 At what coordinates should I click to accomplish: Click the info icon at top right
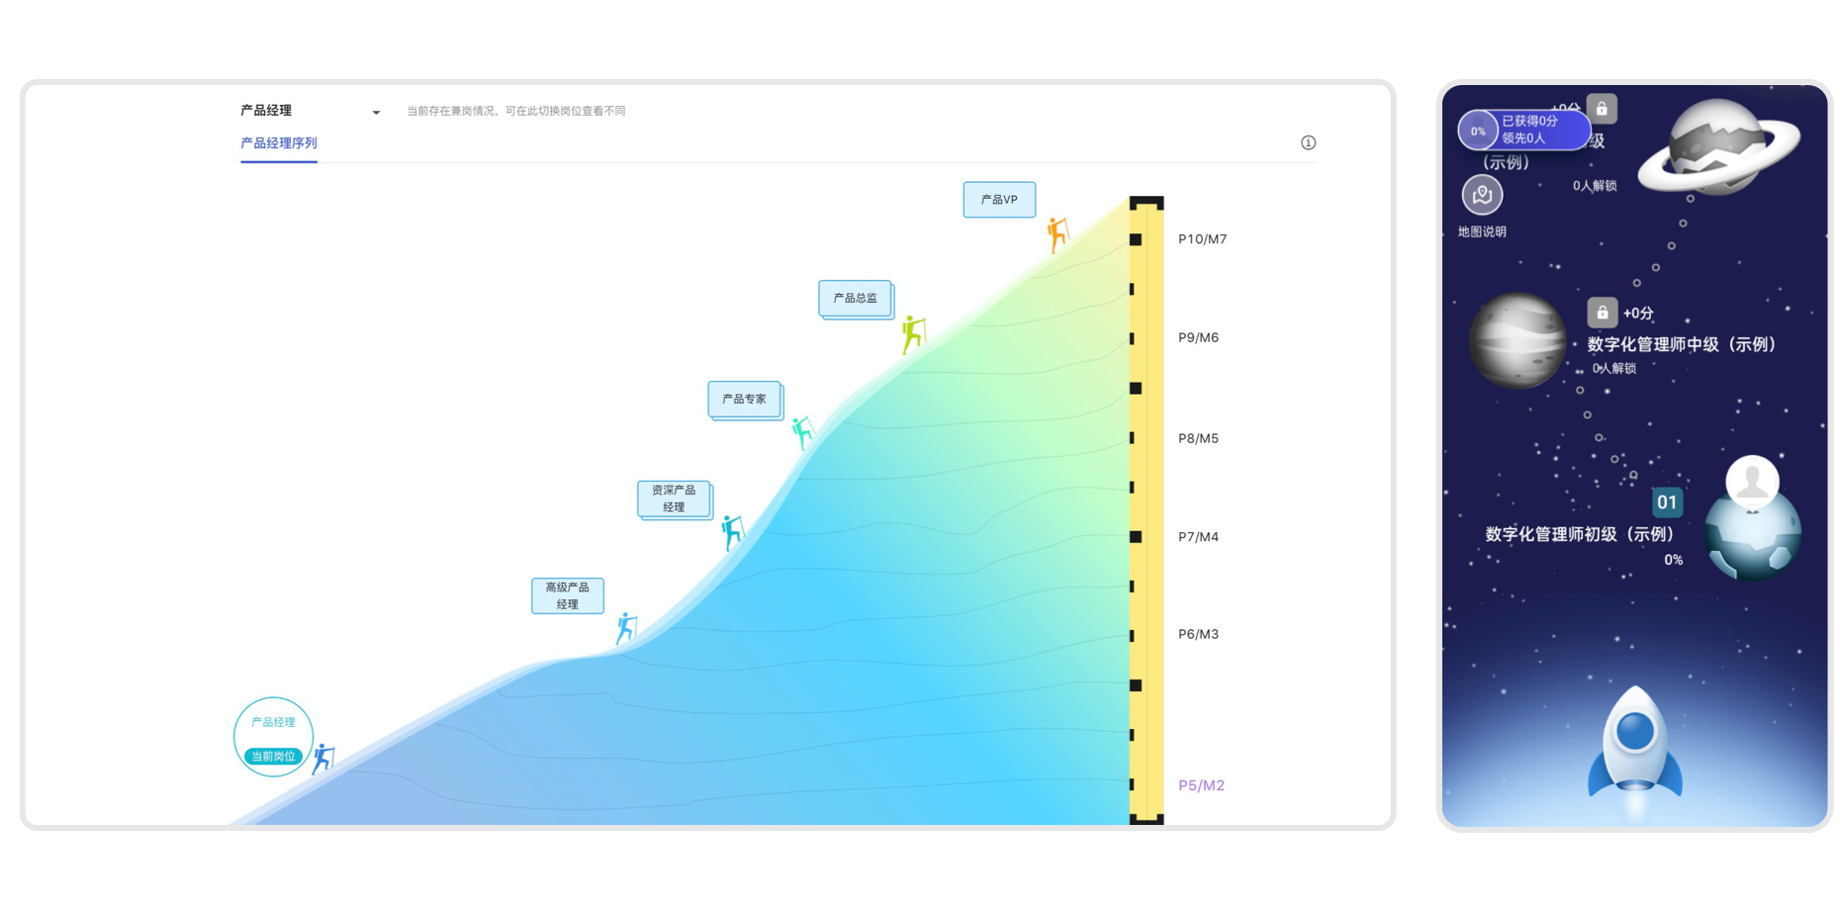[x=1308, y=142]
